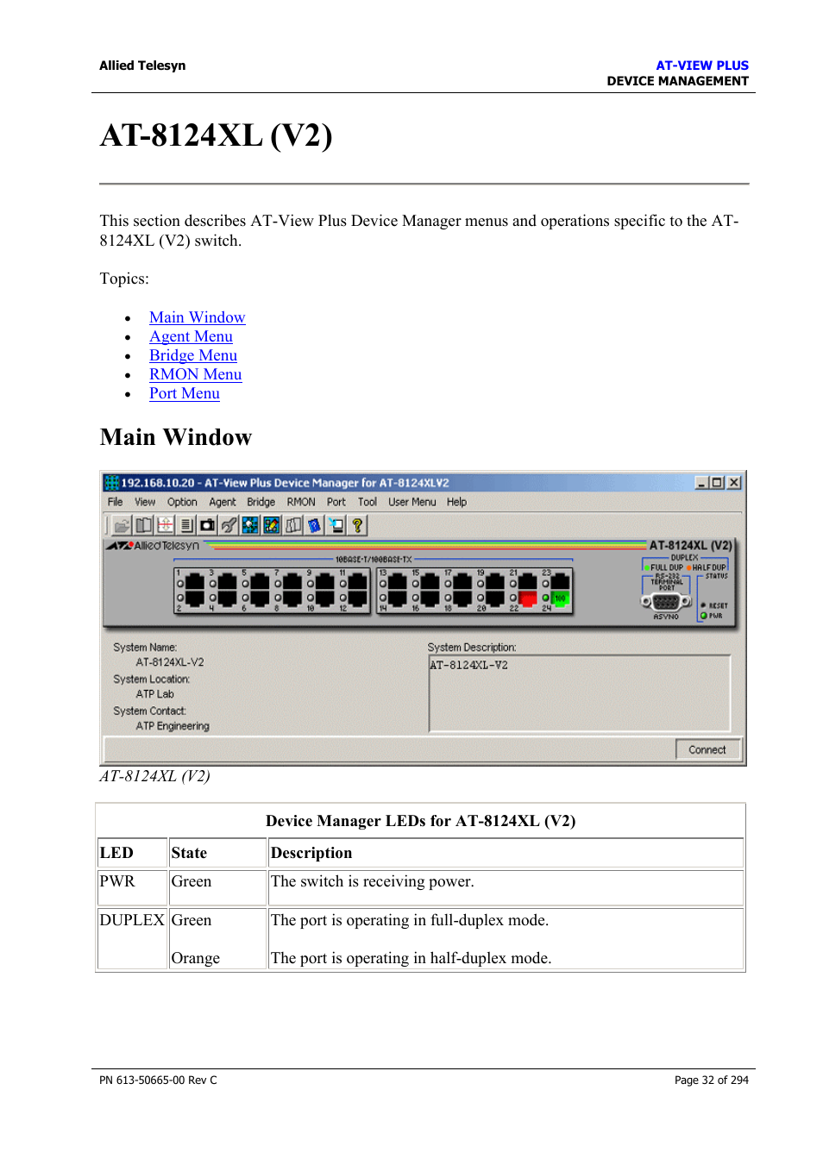Select port 1 on the switch panel
The image size is (823, 1165).
[x=195, y=582]
